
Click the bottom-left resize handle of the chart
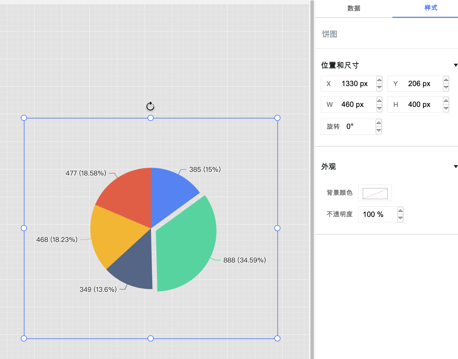pyautogui.click(x=24, y=338)
